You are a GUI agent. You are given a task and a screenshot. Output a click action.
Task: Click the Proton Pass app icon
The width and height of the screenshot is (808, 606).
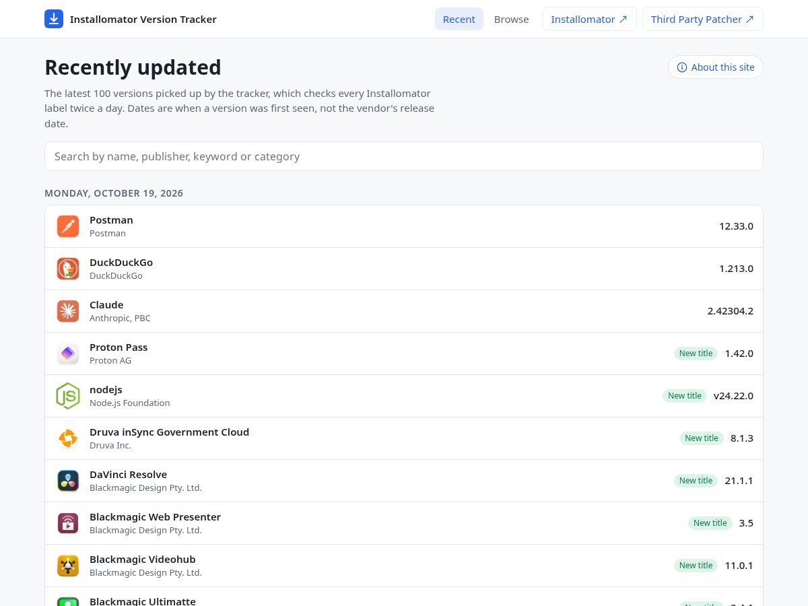(68, 353)
